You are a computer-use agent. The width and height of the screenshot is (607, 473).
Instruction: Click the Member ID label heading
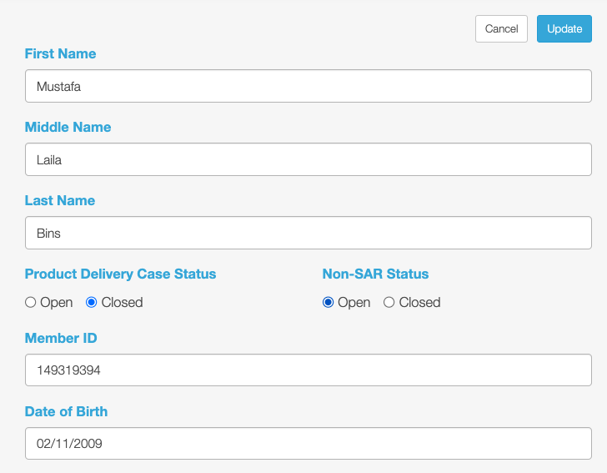point(61,338)
